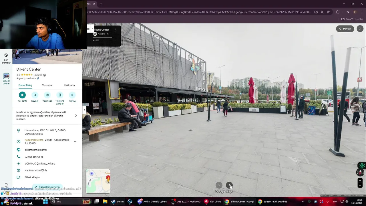Image resolution: width=366 pixels, height=206 pixels.
Task: Click the Ankara TİVİ contributor name
Action: tap(103, 34)
